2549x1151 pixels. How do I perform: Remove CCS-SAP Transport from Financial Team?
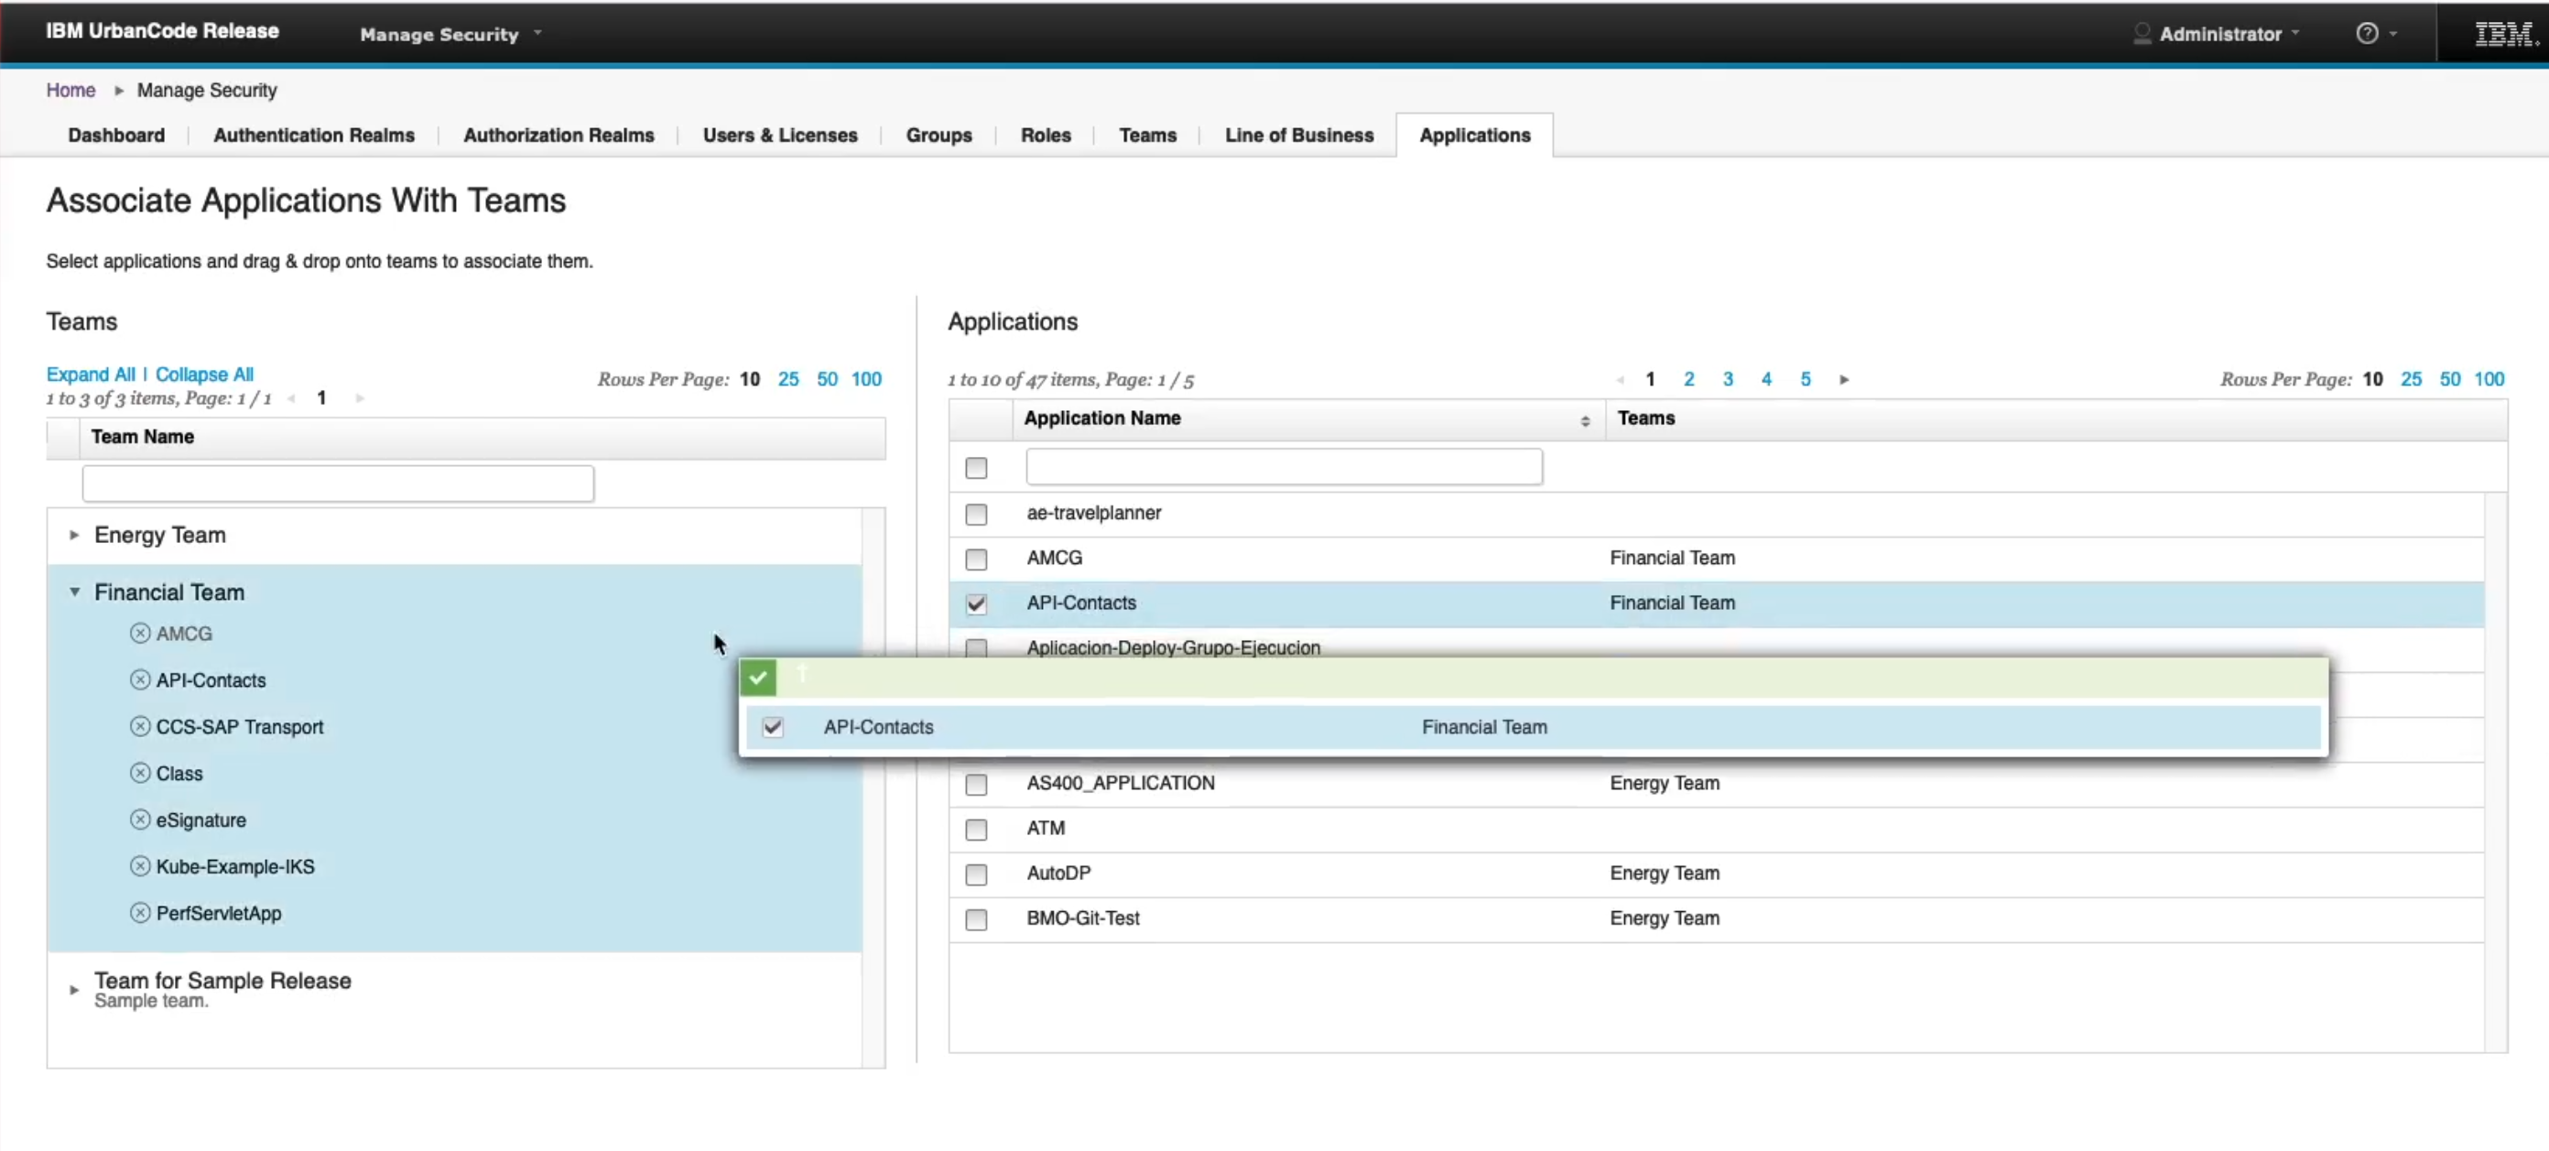click(x=140, y=726)
